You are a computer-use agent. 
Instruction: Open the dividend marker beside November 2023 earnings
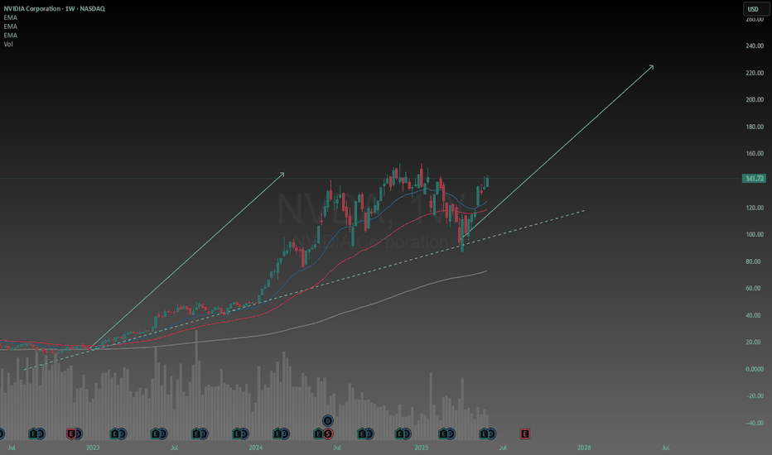coord(244,433)
